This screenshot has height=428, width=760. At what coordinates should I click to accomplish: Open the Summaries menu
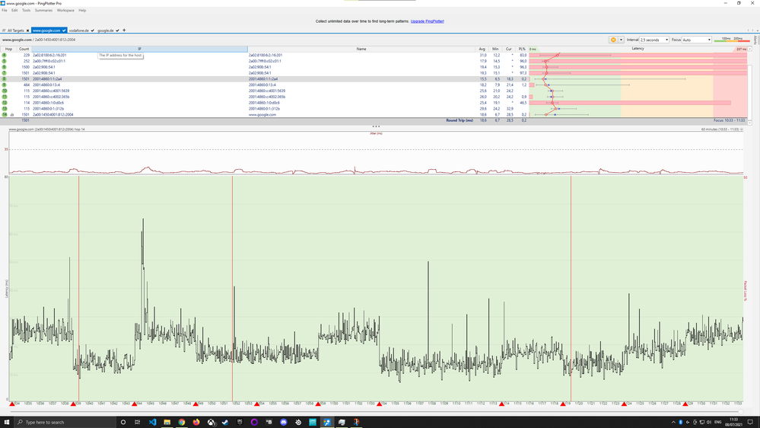coord(43,11)
